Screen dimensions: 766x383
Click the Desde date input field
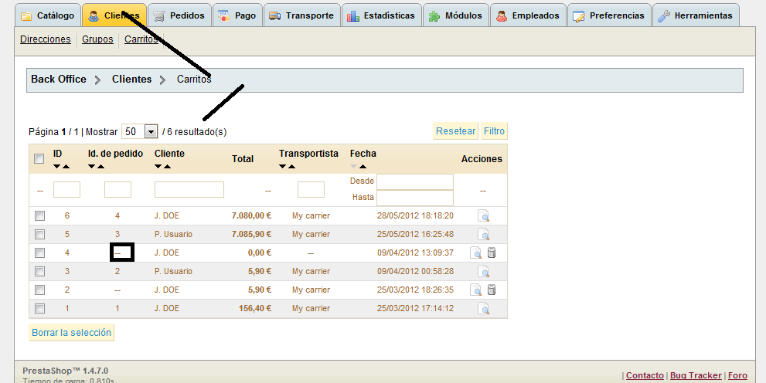pyautogui.click(x=414, y=181)
